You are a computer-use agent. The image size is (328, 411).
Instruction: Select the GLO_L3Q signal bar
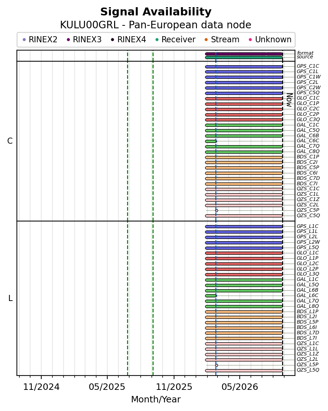(x=244, y=274)
